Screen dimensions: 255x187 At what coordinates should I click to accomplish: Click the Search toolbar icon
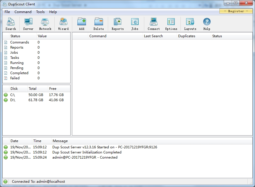(11, 24)
